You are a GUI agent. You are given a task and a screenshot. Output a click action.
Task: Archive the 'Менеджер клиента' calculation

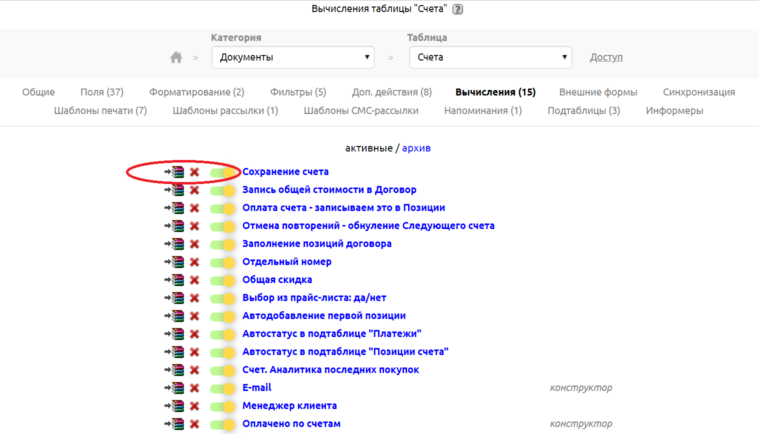point(174,406)
